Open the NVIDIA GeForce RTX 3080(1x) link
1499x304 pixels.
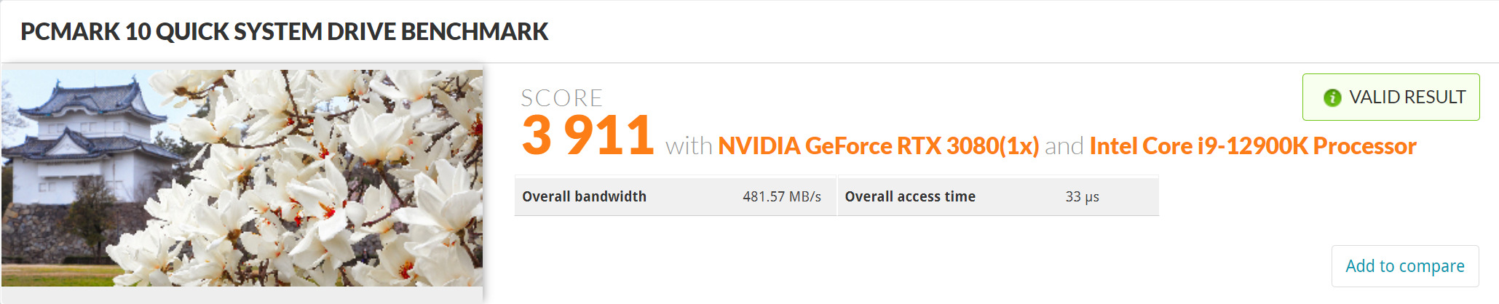coord(877,146)
